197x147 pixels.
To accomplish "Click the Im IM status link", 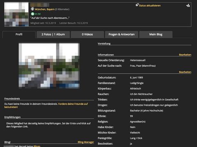I will click(38, 14).
